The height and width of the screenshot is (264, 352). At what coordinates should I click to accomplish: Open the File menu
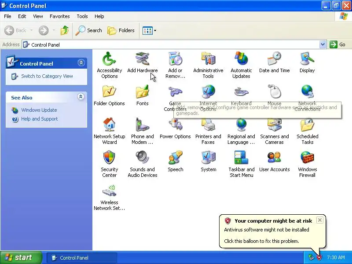tap(7, 16)
